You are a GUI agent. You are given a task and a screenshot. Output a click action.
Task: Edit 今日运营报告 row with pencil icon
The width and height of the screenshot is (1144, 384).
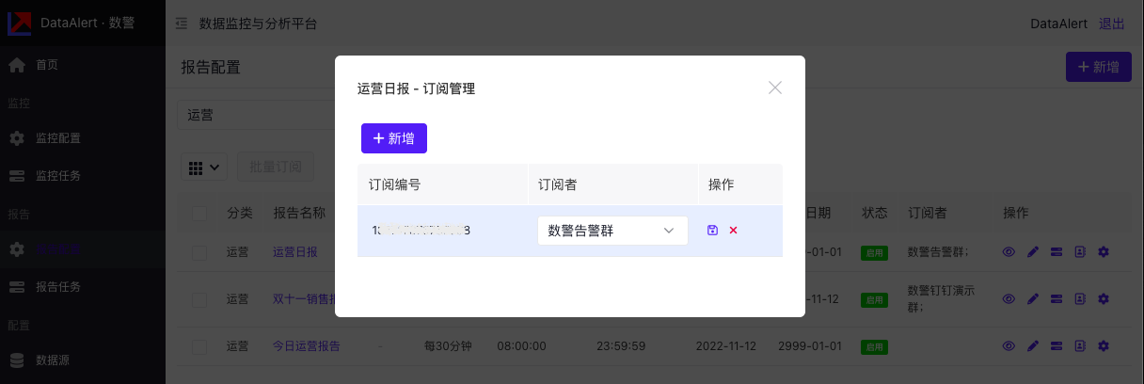pyautogui.click(x=1033, y=346)
